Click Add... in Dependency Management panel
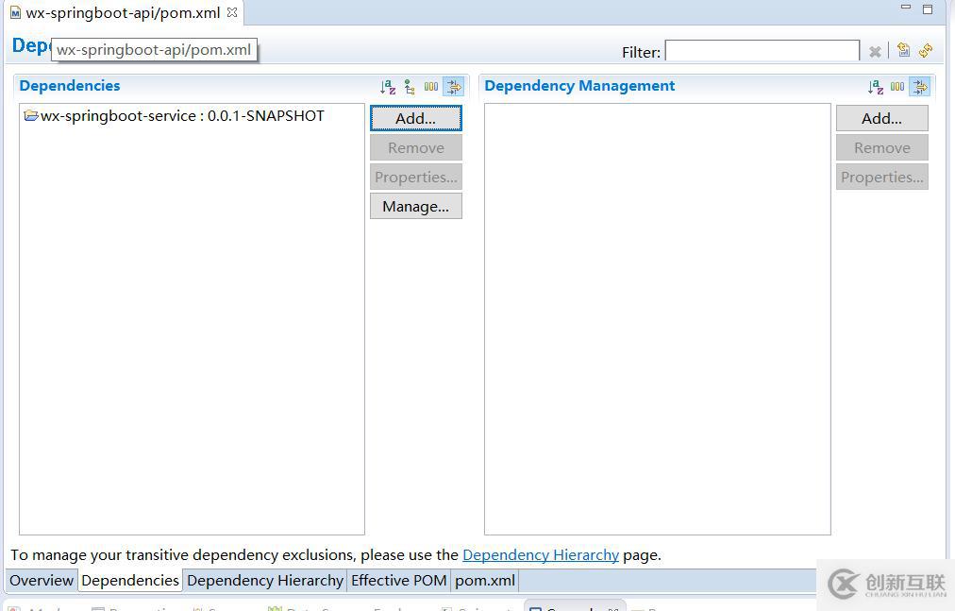 pyautogui.click(x=882, y=118)
